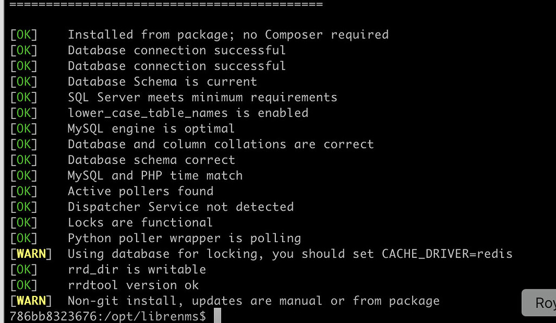Click the lower_case_table_names is enabled line
The height and width of the screenshot is (323, 556).
[187, 113]
